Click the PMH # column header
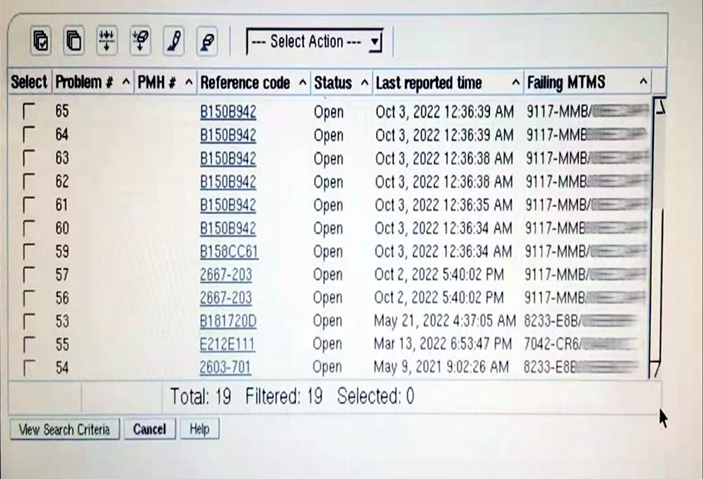This screenshot has height=479, width=703. tap(156, 83)
